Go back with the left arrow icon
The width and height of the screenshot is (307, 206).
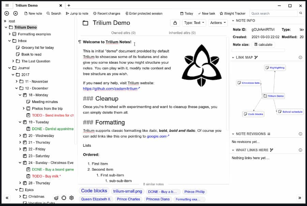[x=7, y=13]
